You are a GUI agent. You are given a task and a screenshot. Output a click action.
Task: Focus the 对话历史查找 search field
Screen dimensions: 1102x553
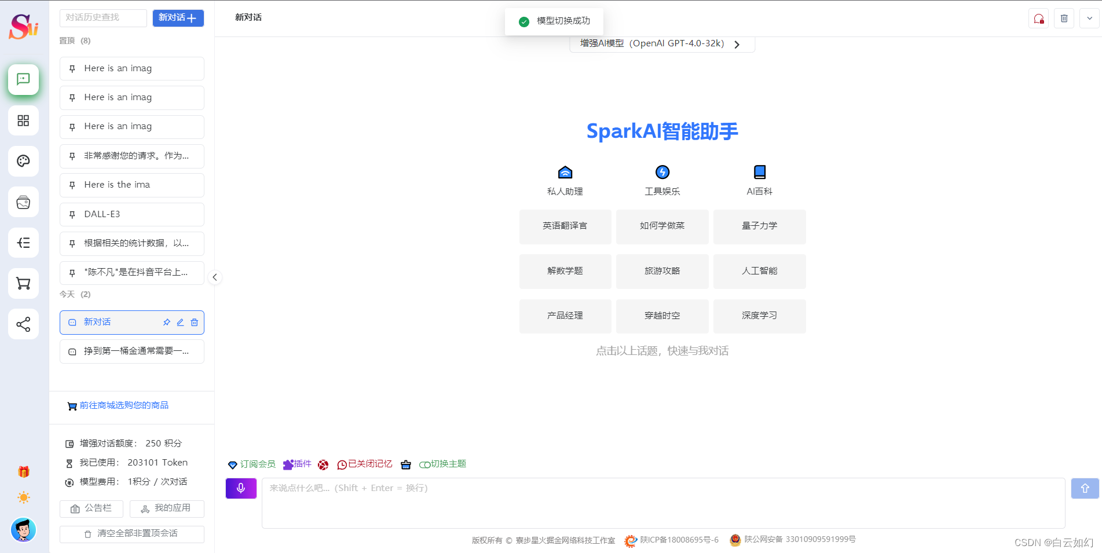(103, 18)
